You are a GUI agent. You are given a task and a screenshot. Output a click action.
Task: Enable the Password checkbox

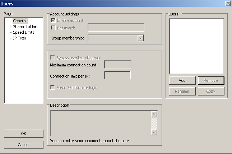[x=53, y=28]
